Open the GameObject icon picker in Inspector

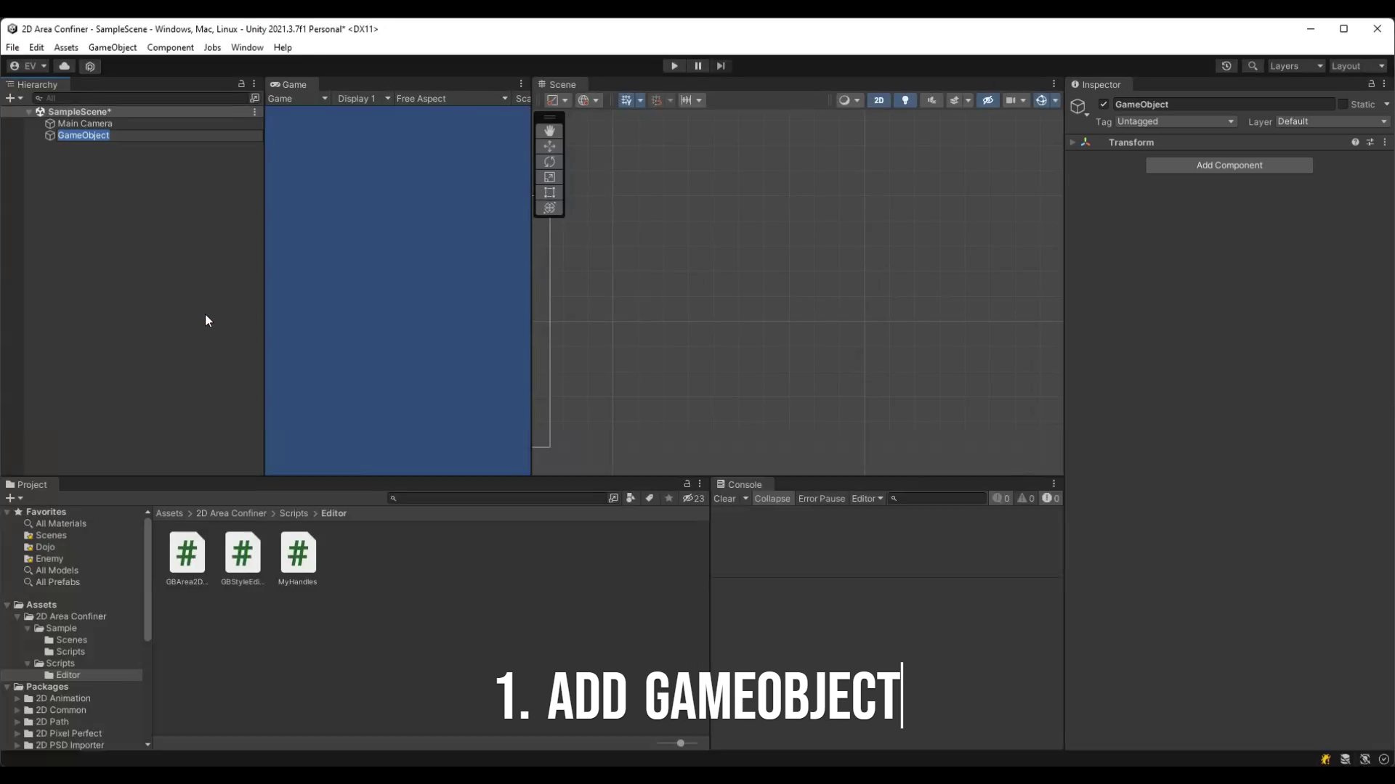pos(1079,107)
